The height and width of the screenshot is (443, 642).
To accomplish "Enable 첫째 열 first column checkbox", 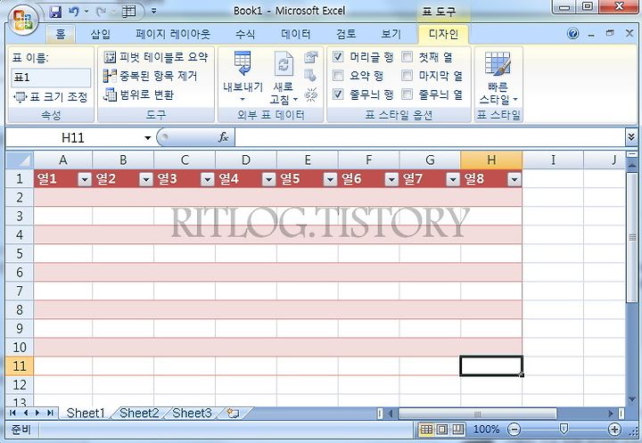I will point(407,57).
